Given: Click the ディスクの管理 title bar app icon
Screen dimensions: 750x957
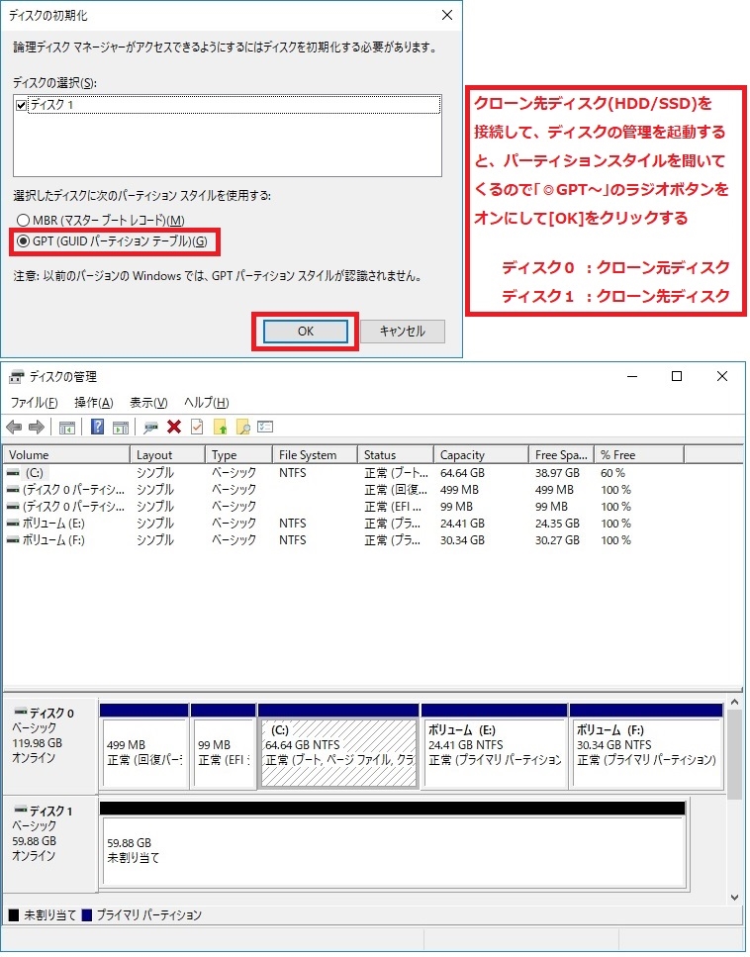Looking at the screenshot, I should click(17, 377).
